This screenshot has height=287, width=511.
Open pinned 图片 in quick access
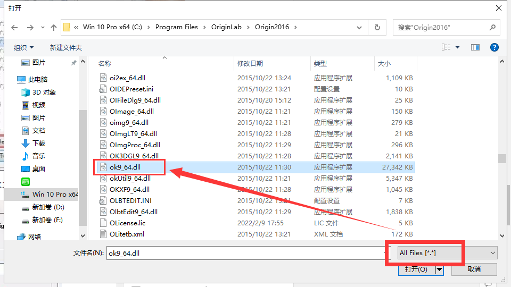(39, 63)
